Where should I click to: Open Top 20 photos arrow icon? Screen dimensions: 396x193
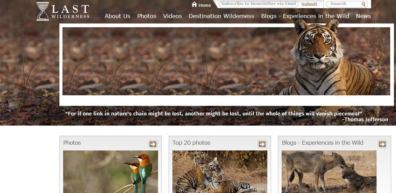(262, 144)
